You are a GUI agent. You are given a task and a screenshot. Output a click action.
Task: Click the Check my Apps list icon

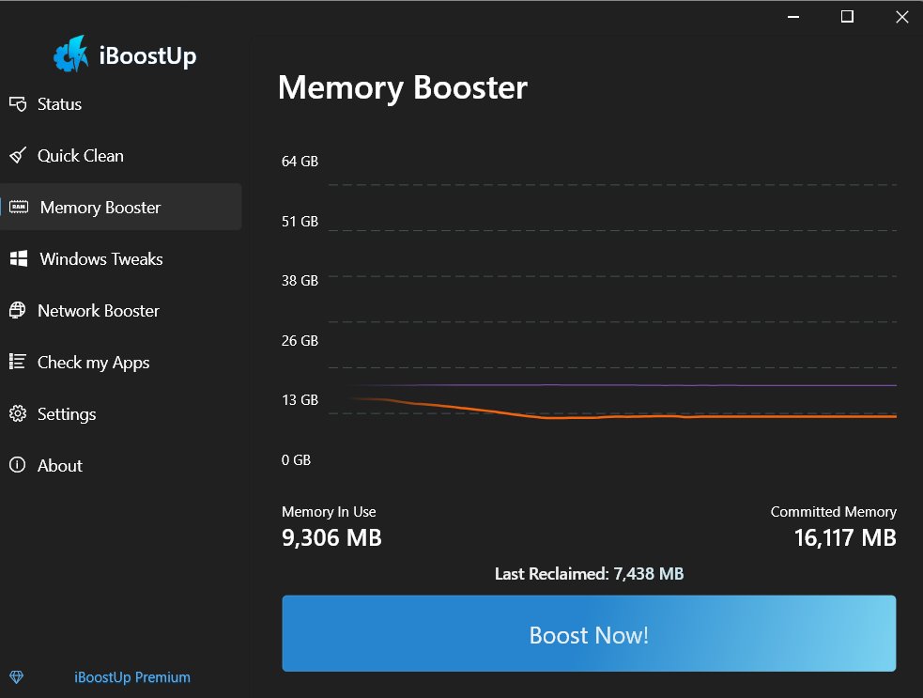pos(18,362)
